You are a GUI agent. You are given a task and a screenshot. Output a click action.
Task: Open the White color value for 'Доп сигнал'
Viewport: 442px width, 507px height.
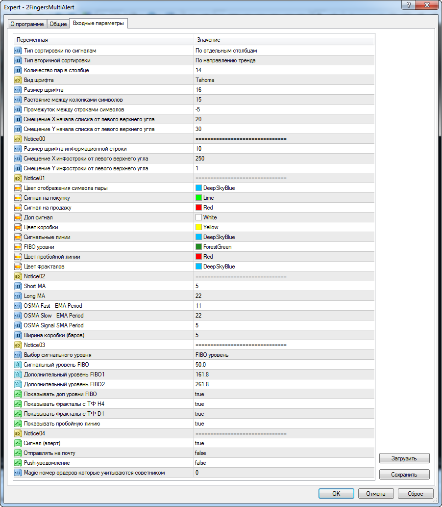pos(284,217)
